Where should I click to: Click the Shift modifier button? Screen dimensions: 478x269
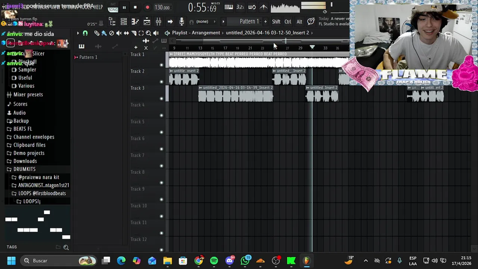(276, 22)
